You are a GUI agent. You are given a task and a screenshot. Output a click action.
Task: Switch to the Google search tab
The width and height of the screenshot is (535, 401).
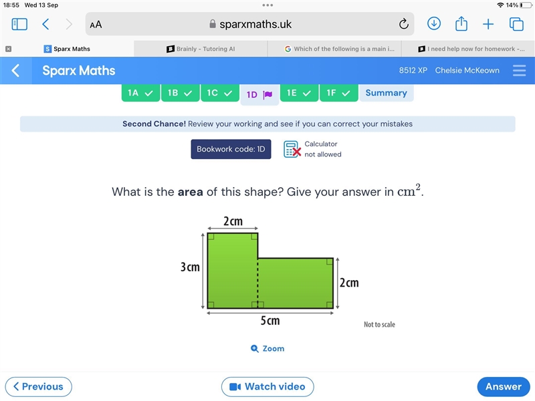tap(335, 49)
